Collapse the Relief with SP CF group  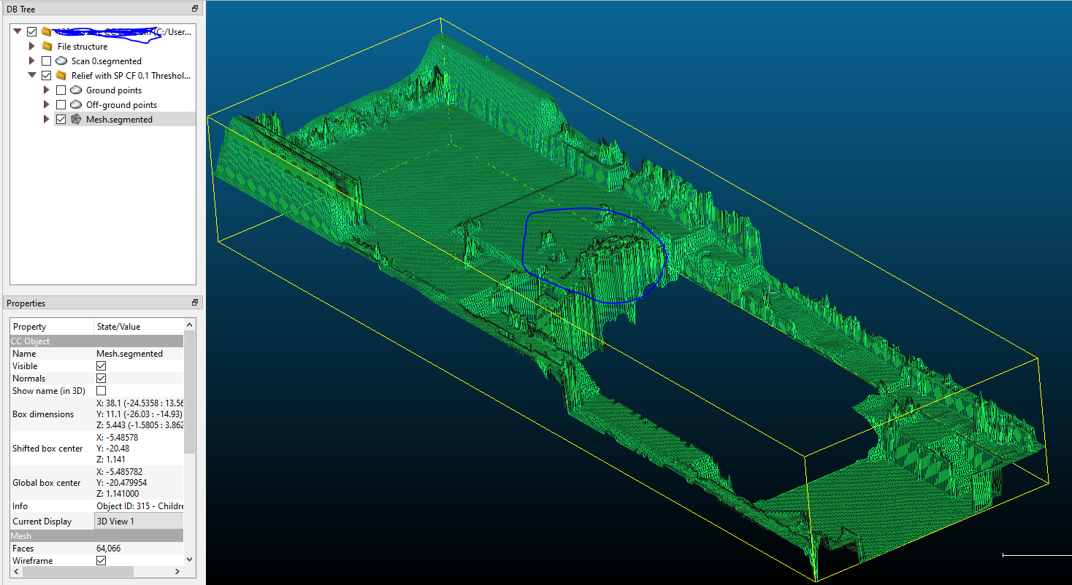point(32,75)
